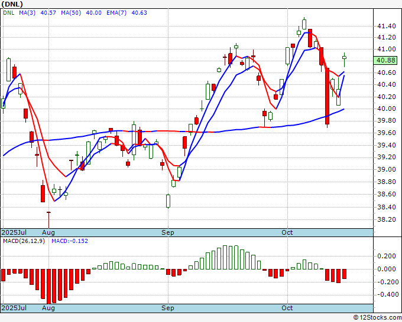Click the 39.20 price axis label
This screenshot has width=402, height=322.
click(386, 157)
